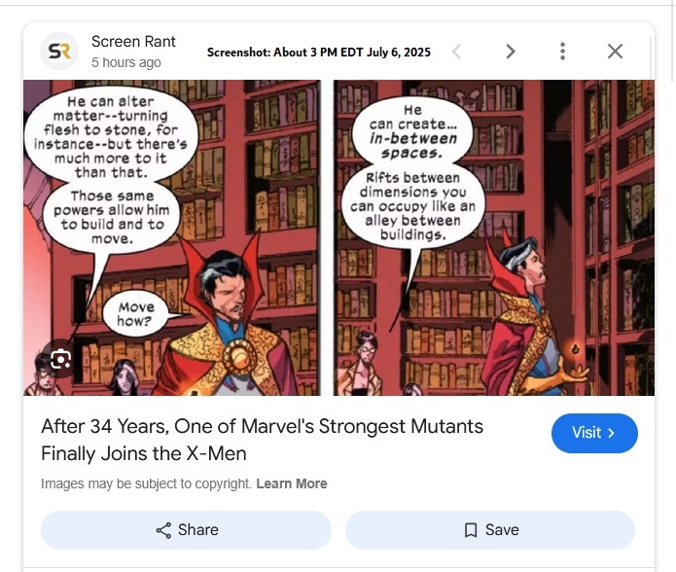This screenshot has width=676, height=572.
Task: Go to the next image arrow
Action: point(511,52)
